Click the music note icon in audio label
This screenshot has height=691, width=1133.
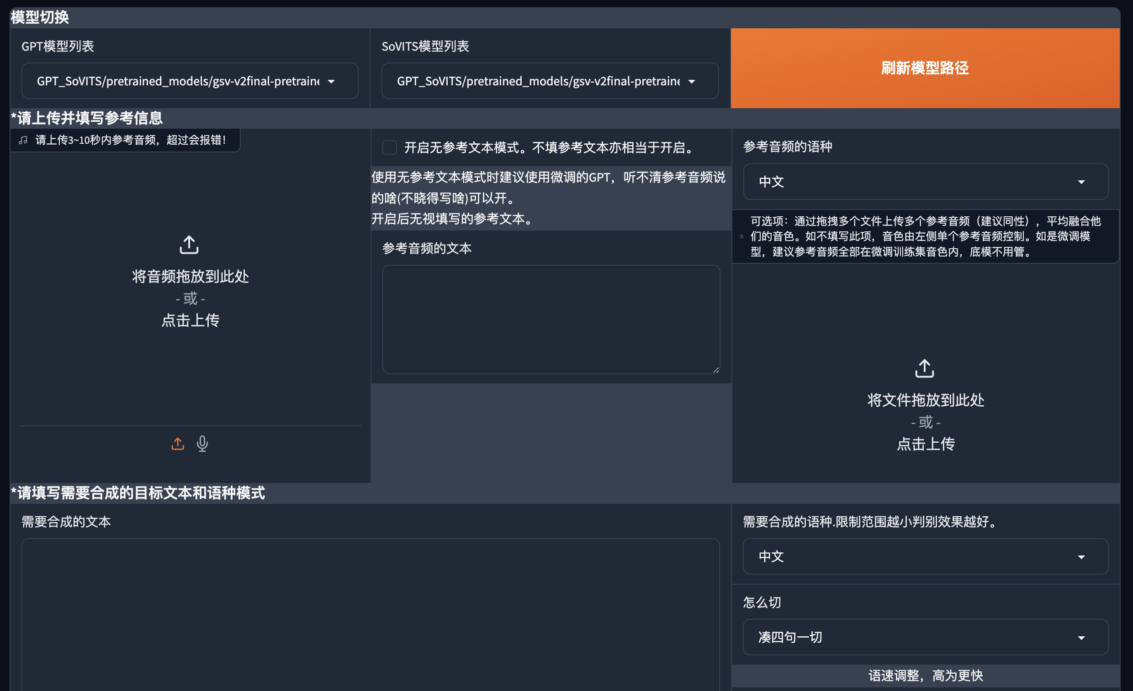click(x=23, y=140)
